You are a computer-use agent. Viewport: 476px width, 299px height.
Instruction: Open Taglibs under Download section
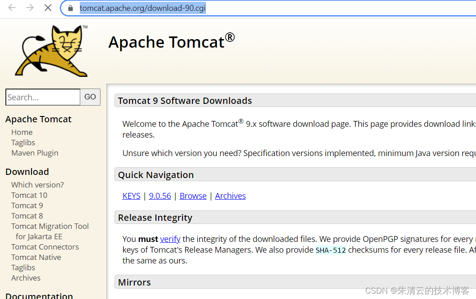[23, 268]
